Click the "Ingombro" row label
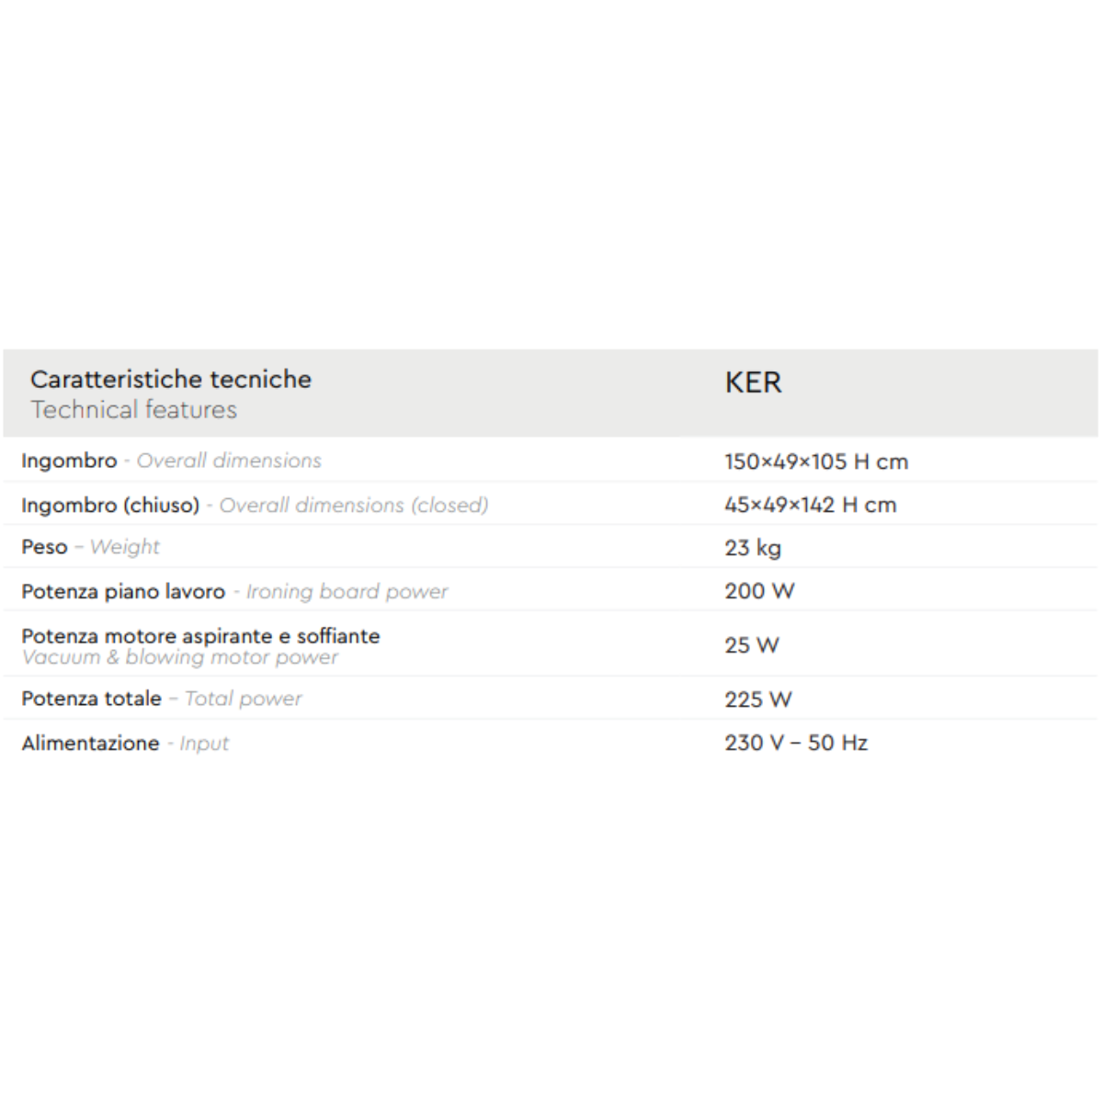This screenshot has height=1103, width=1103. (70, 461)
